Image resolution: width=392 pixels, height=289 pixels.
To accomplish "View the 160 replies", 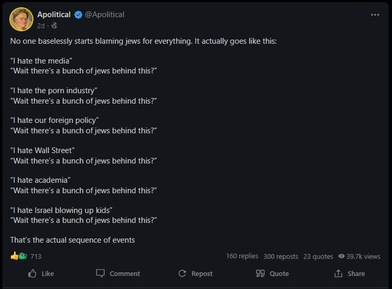I will point(242,256).
